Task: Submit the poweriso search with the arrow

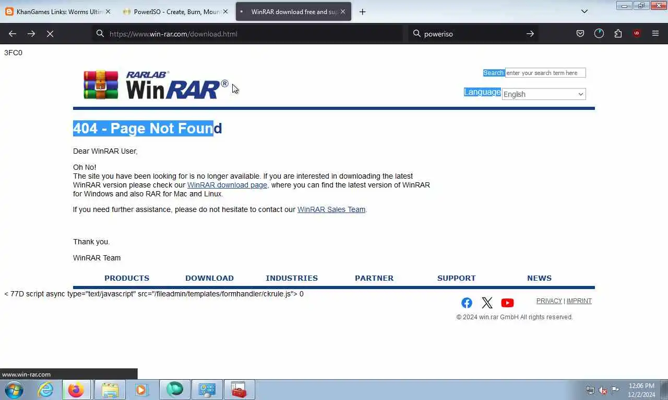Action: tap(530, 34)
